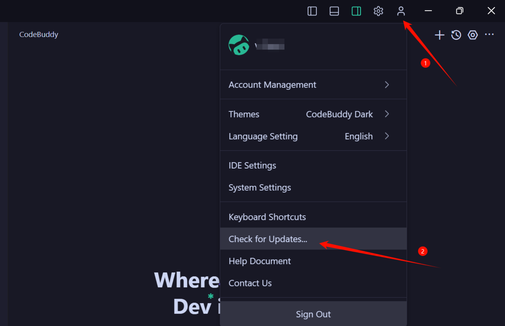Open CodeBuddy chat settings hexagon icon
Screen dimensions: 505x326
473,35
